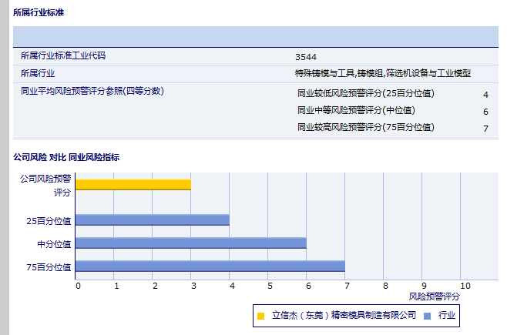Click the 特殊铸模与工具 industry description text
The width and height of the screenshot is (507, 335).
pyautogui.click(x=382, y=73)
